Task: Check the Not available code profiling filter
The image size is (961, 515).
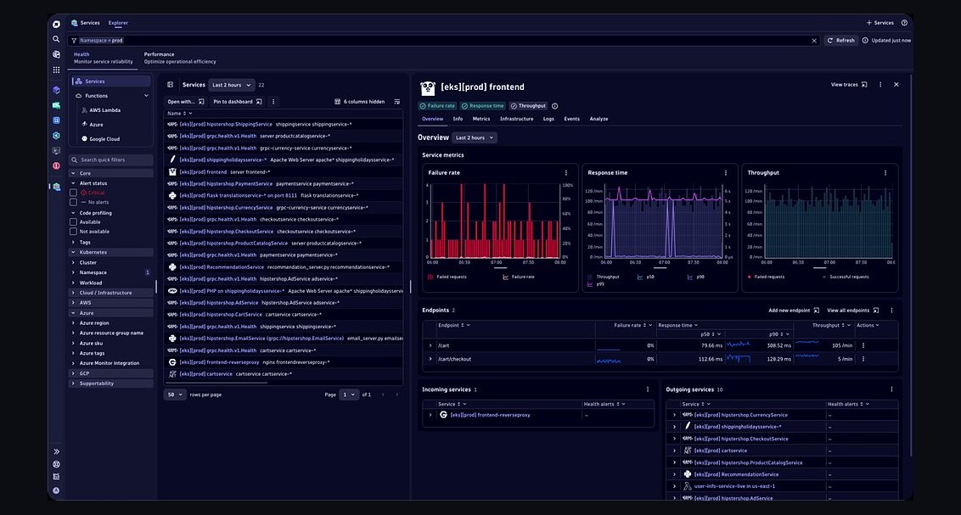Action: (x=74, y=232)
